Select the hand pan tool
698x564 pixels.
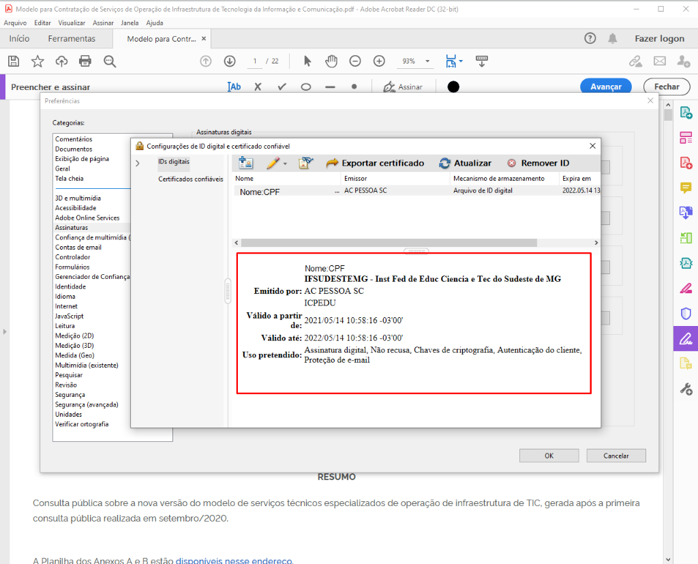point(331,61)
